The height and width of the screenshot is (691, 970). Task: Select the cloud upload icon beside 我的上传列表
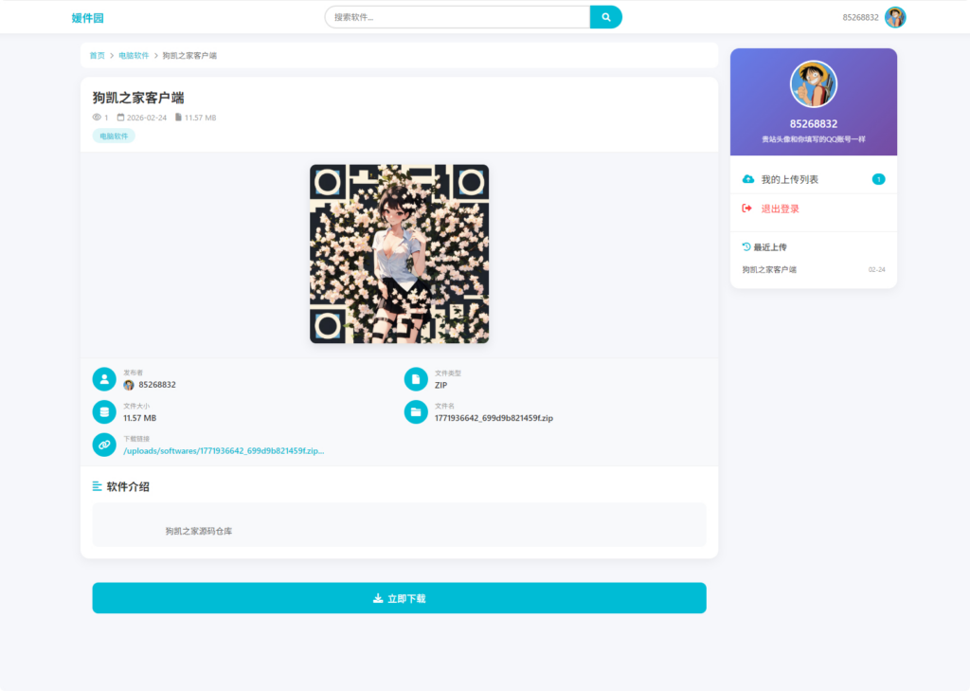pos(747,177)
